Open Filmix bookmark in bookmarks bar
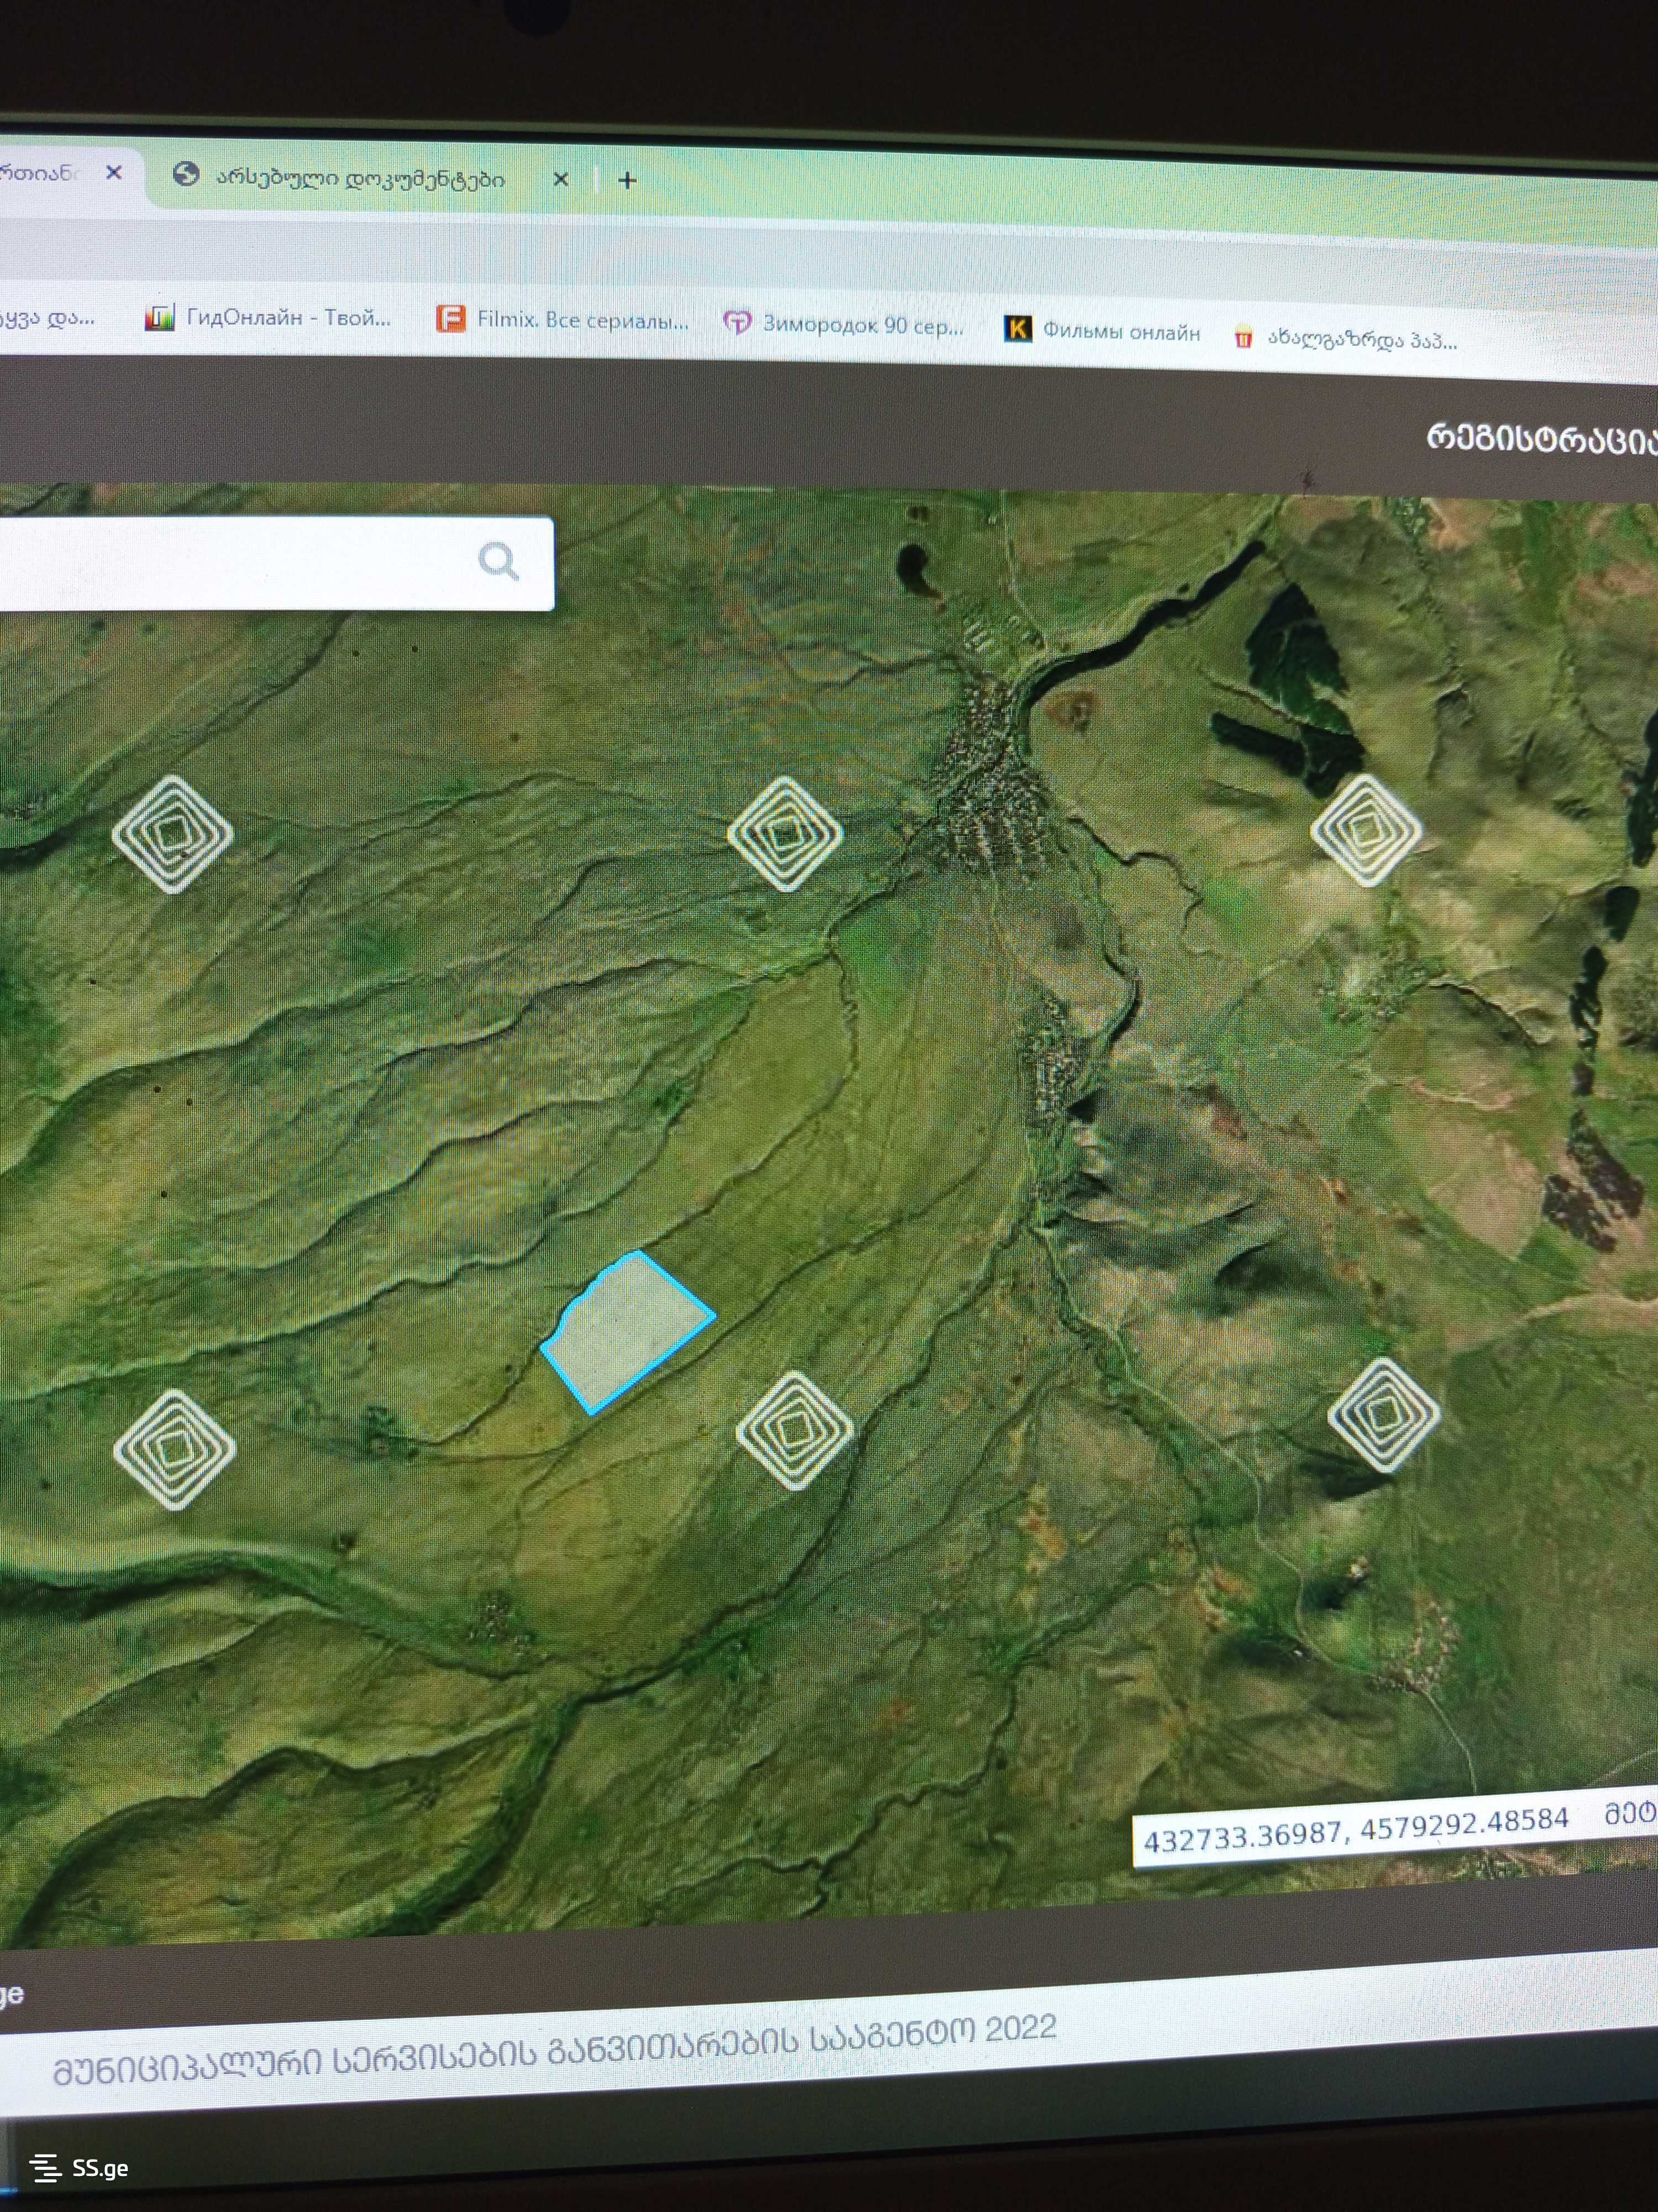This screenshot has height=2212, width=1658. pos(564,321)
